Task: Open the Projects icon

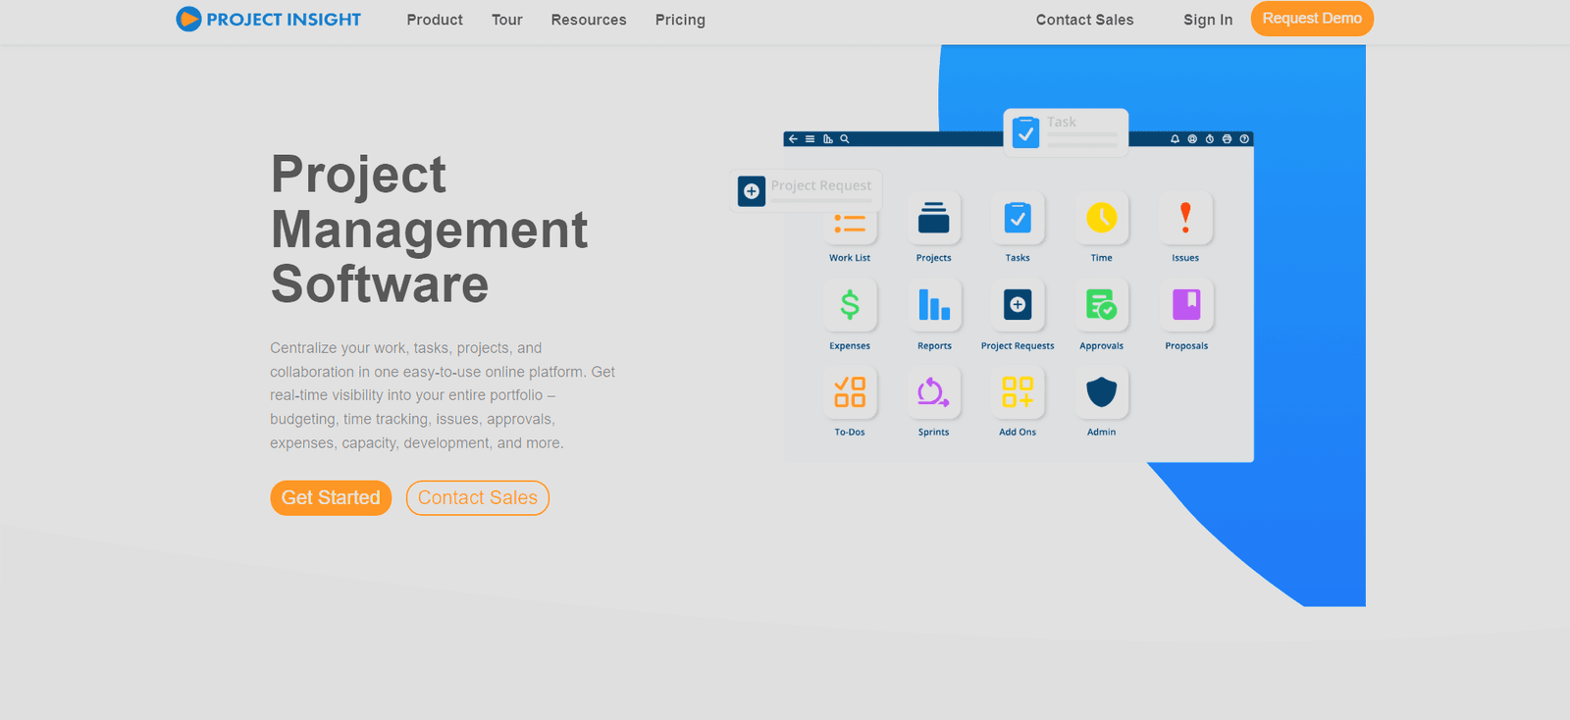Action: (x=933, y=218)
